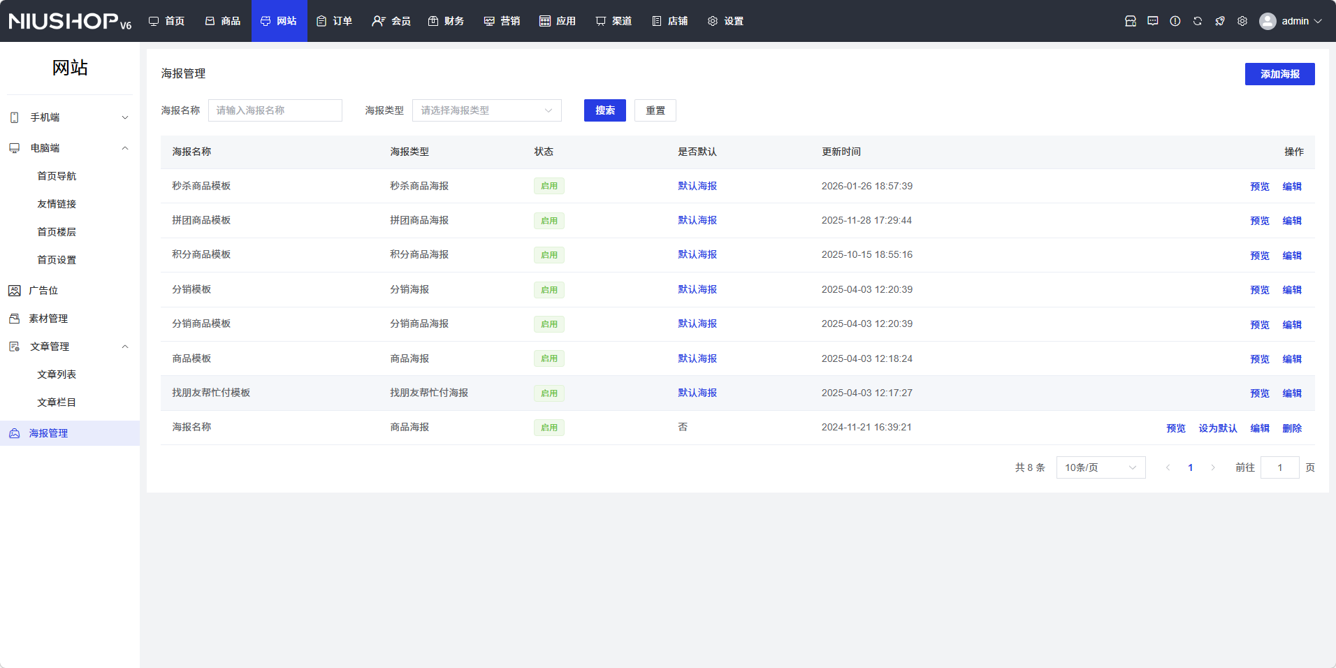Click the refresh cache icon
Screen dimensions: 1336x668
click(1197, 21)
